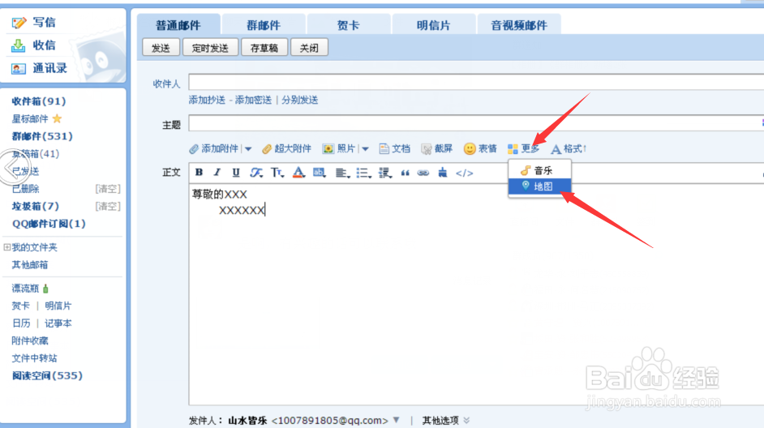Click the 超大附件 large attachment icon
This screenshot has width=764, height=428.
tap(267, 148)
